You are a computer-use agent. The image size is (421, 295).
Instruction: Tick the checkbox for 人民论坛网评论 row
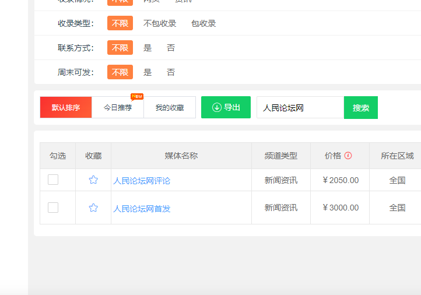click(53, 180)
